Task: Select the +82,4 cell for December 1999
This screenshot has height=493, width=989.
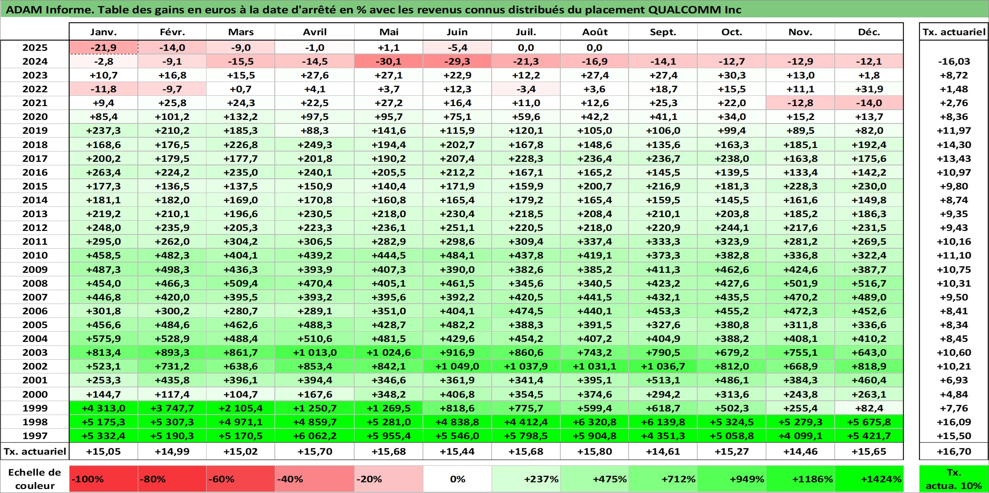Action: click(x=869, y=408)
